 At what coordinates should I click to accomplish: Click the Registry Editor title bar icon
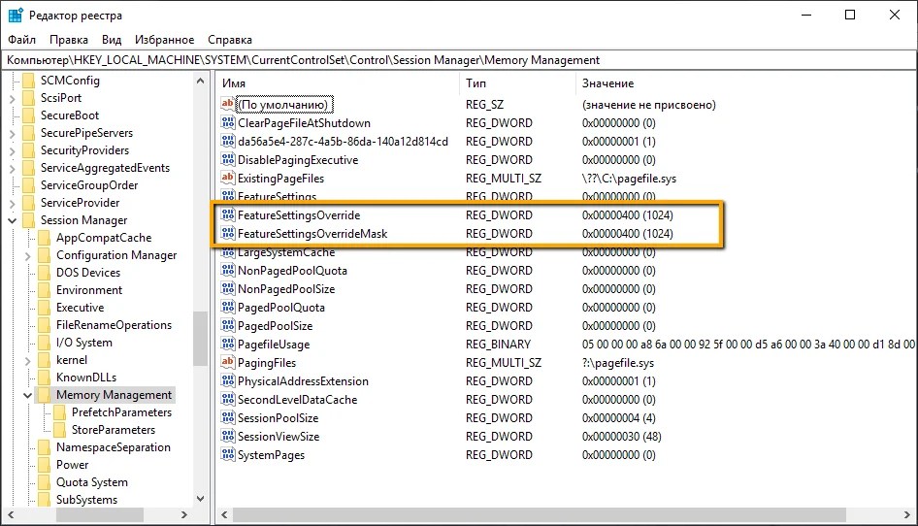coord(16,16)
